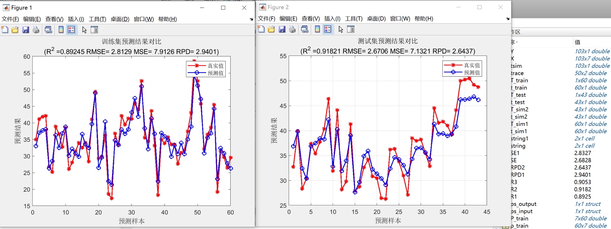This screenshot has height=229, width=611.
Task: Open 帮助(H) menu in Figure 1
Action: click(x=167, y=19)
